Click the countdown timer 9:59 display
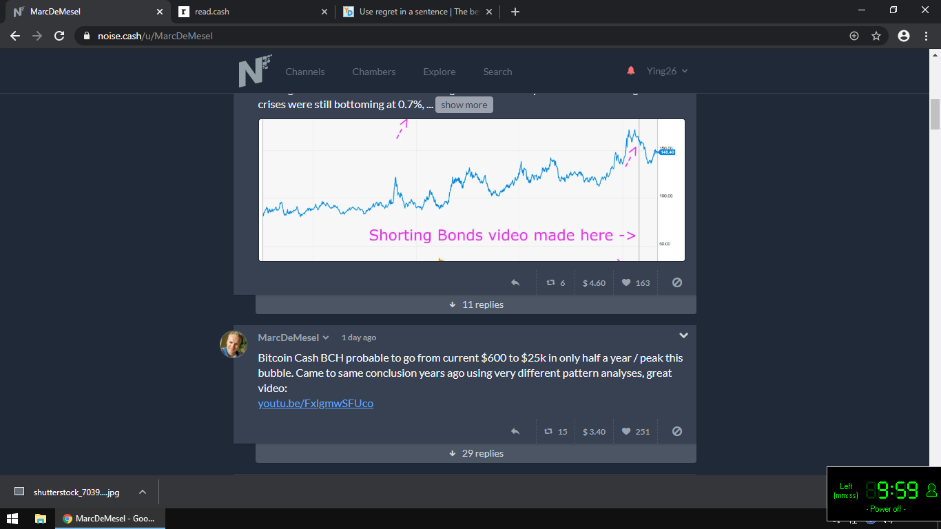 [892, 490]
